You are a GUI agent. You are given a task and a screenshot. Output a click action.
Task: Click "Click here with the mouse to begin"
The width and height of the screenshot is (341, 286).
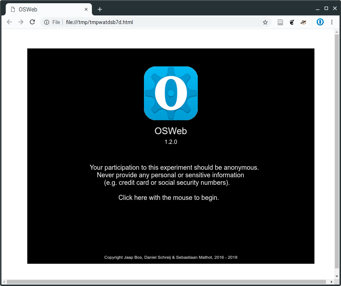coord(169,197)
